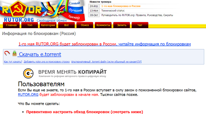Open the Топ menu tab
The width and height of the screenshot is (206, 114).
tap(30, 25)
